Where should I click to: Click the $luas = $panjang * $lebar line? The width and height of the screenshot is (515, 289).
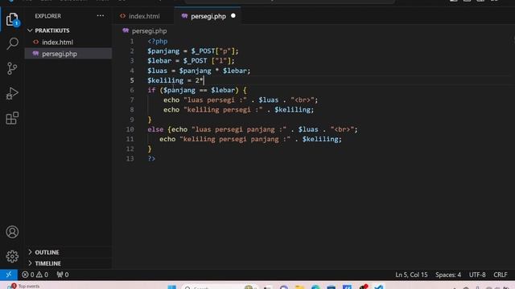199,71
